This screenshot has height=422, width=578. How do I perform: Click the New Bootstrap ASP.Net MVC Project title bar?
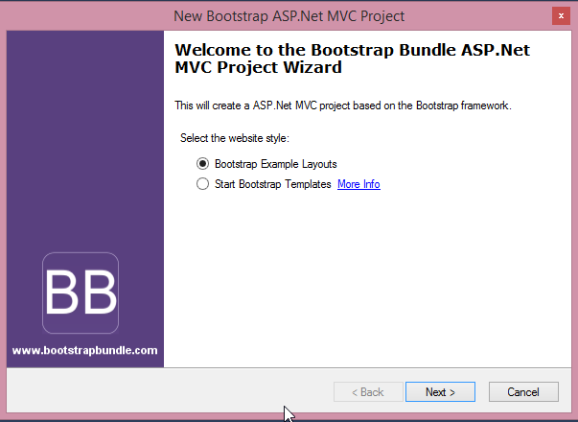(x=289, y=16)
